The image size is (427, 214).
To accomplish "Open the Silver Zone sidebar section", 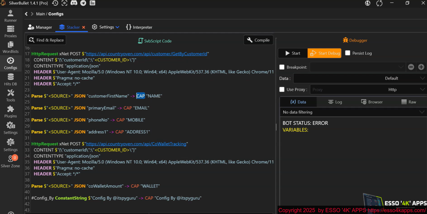I will click(x=11, y=161).
